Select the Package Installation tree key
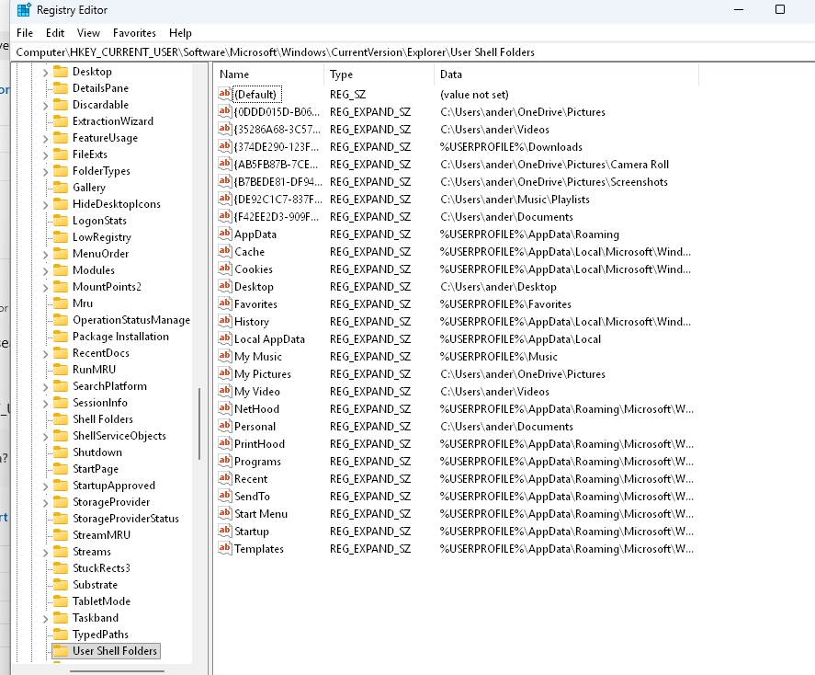Screen dimensions: 815x675 point(120,337)
